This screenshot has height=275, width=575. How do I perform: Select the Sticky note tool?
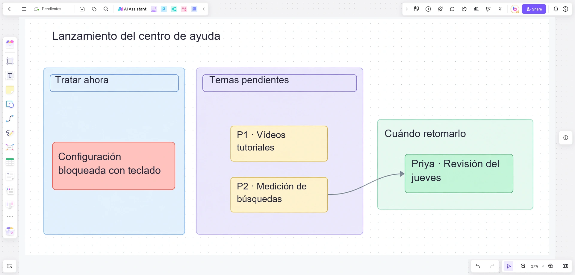(10, 90)
